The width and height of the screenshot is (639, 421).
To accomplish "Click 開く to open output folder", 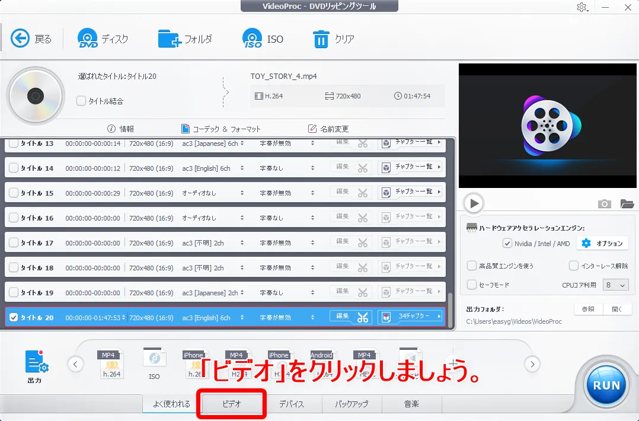I will tap(617, 310).
